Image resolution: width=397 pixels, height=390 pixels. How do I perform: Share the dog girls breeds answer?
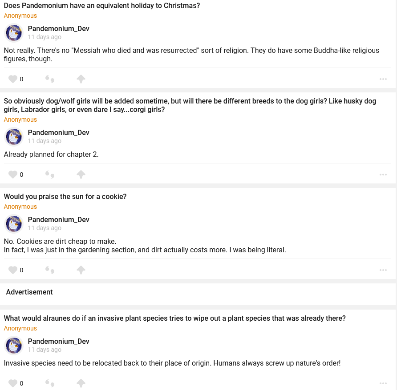pyautogui.click(x=81, y=175)
